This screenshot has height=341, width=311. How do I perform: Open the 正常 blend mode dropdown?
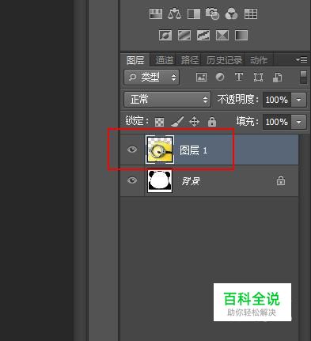[167, 100]
